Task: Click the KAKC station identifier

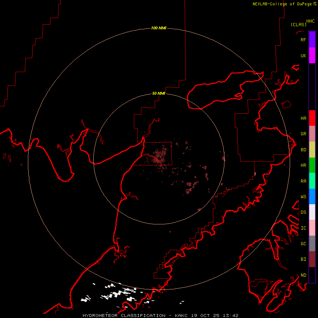Action: [x=181, y=316]
